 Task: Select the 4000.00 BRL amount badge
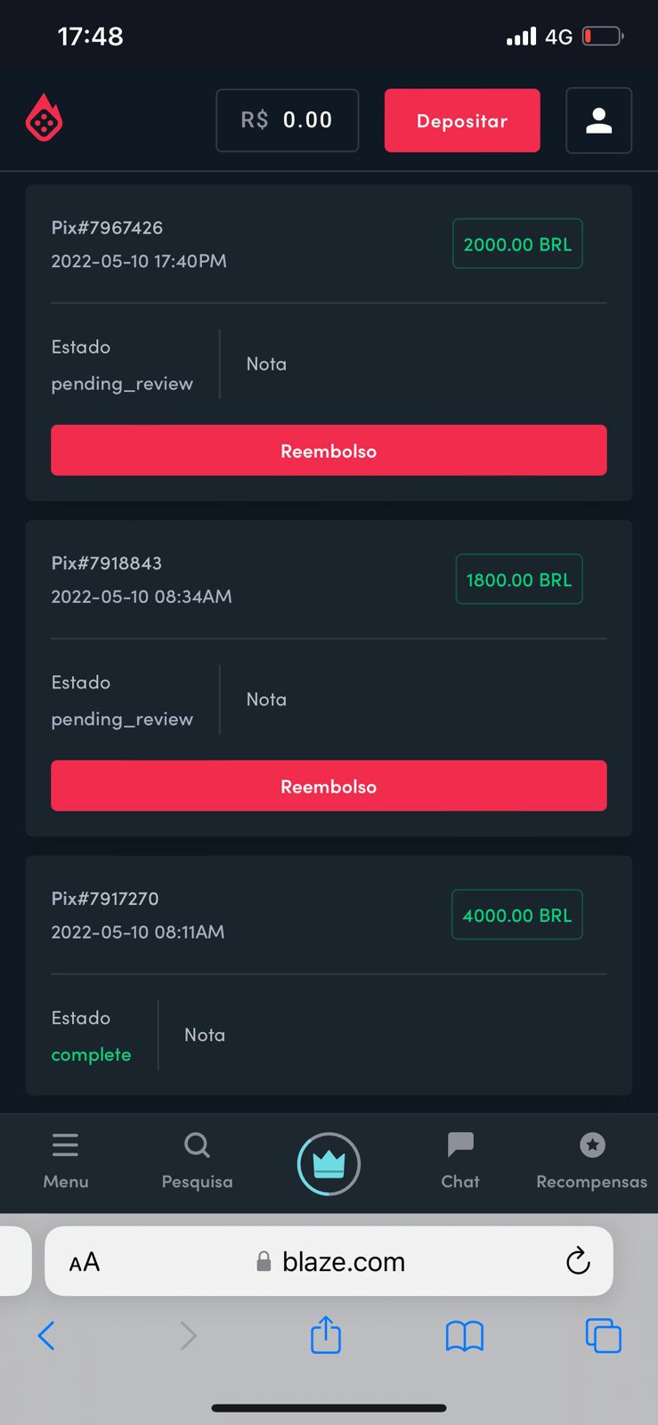click(x=517, y=915)
